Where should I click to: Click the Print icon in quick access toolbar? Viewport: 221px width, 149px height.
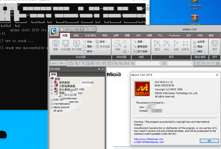pos(82,29)
